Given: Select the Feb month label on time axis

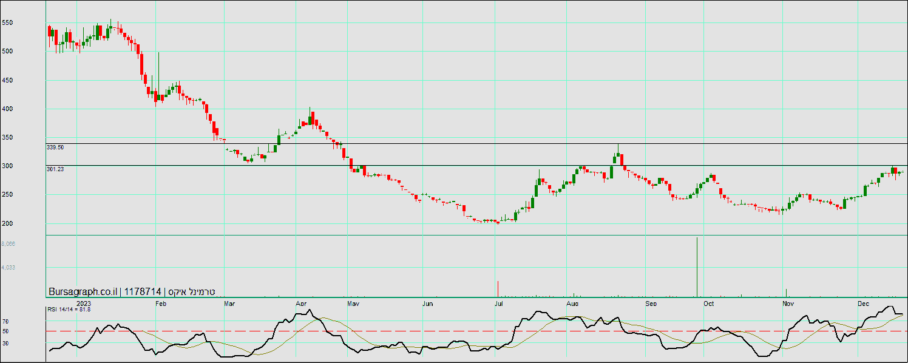Looking at the screenshot, I should click(161, 303).
